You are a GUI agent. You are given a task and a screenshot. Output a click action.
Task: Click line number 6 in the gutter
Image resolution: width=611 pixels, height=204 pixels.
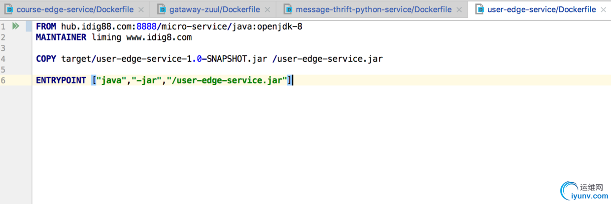(x=3, y=80)
